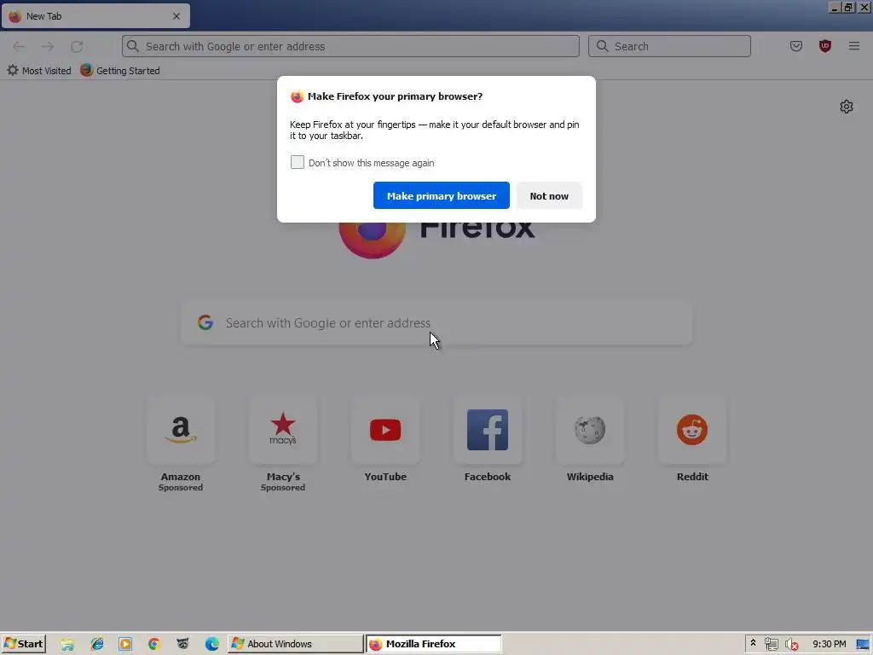Select the New Tab browser tab

pos(95,16)
